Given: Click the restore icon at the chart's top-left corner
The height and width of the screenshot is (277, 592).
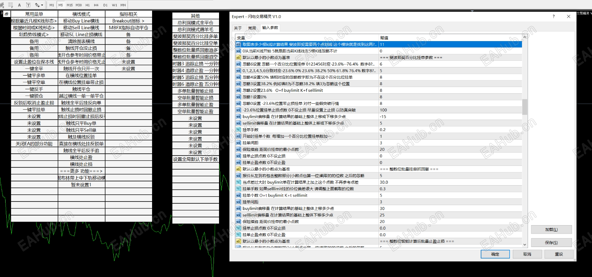Looking at the screenshot, I should click(6, 14).
